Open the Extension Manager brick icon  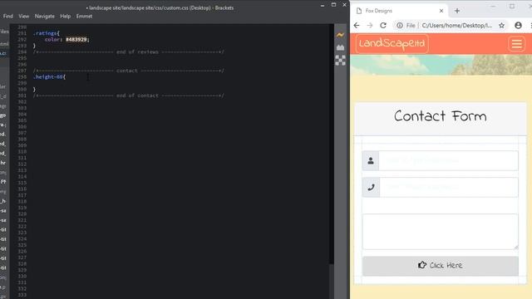pyautogui.click(x=340, y=47)
